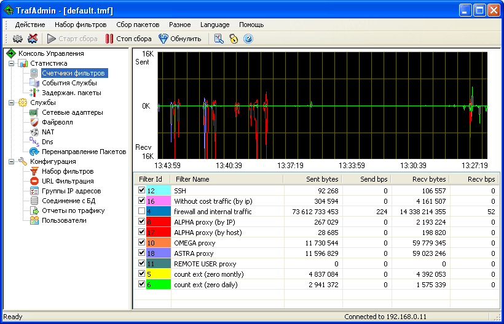The image size is (504, 324).
Task: Click the blue help question mark icon
Action: (248, 39)
